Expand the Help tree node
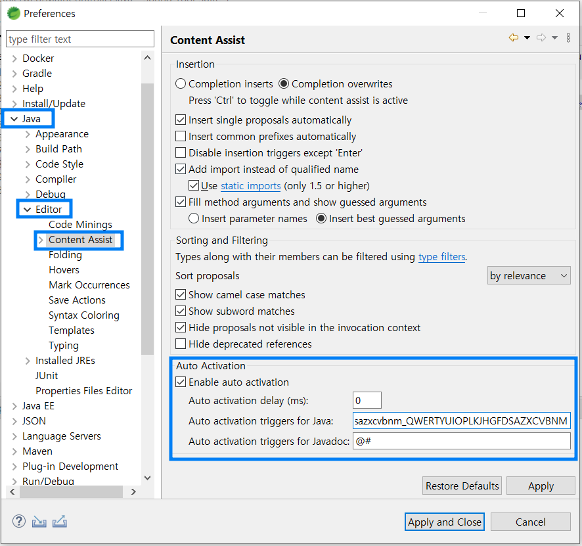 pos(14,89)
